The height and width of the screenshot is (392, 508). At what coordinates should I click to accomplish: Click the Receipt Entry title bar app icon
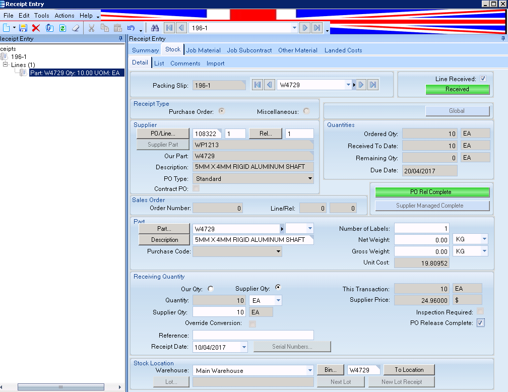click(3, 4)
